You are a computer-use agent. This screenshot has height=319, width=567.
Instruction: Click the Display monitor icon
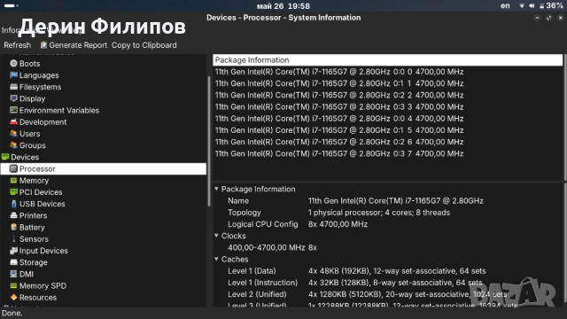click(14, 98)
